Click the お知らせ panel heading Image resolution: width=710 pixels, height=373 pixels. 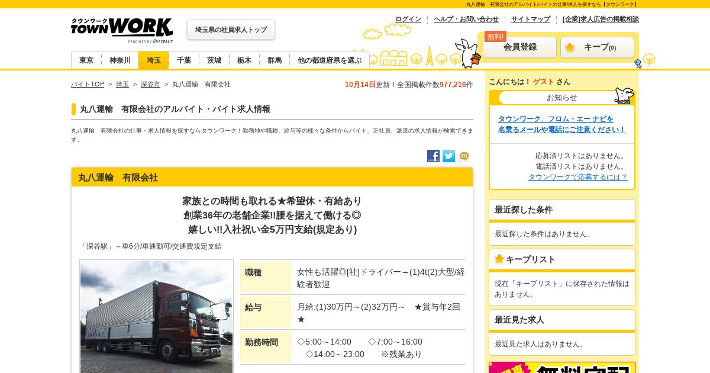click(562, 98)
